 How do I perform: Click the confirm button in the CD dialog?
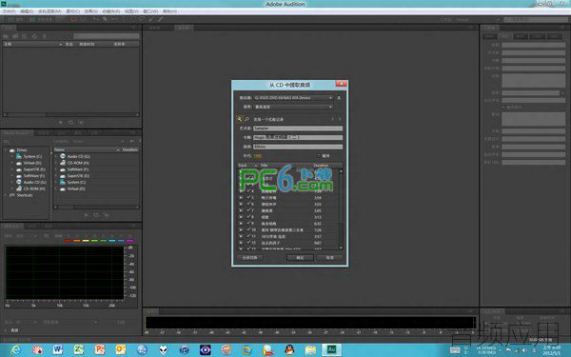coord(300,258)
